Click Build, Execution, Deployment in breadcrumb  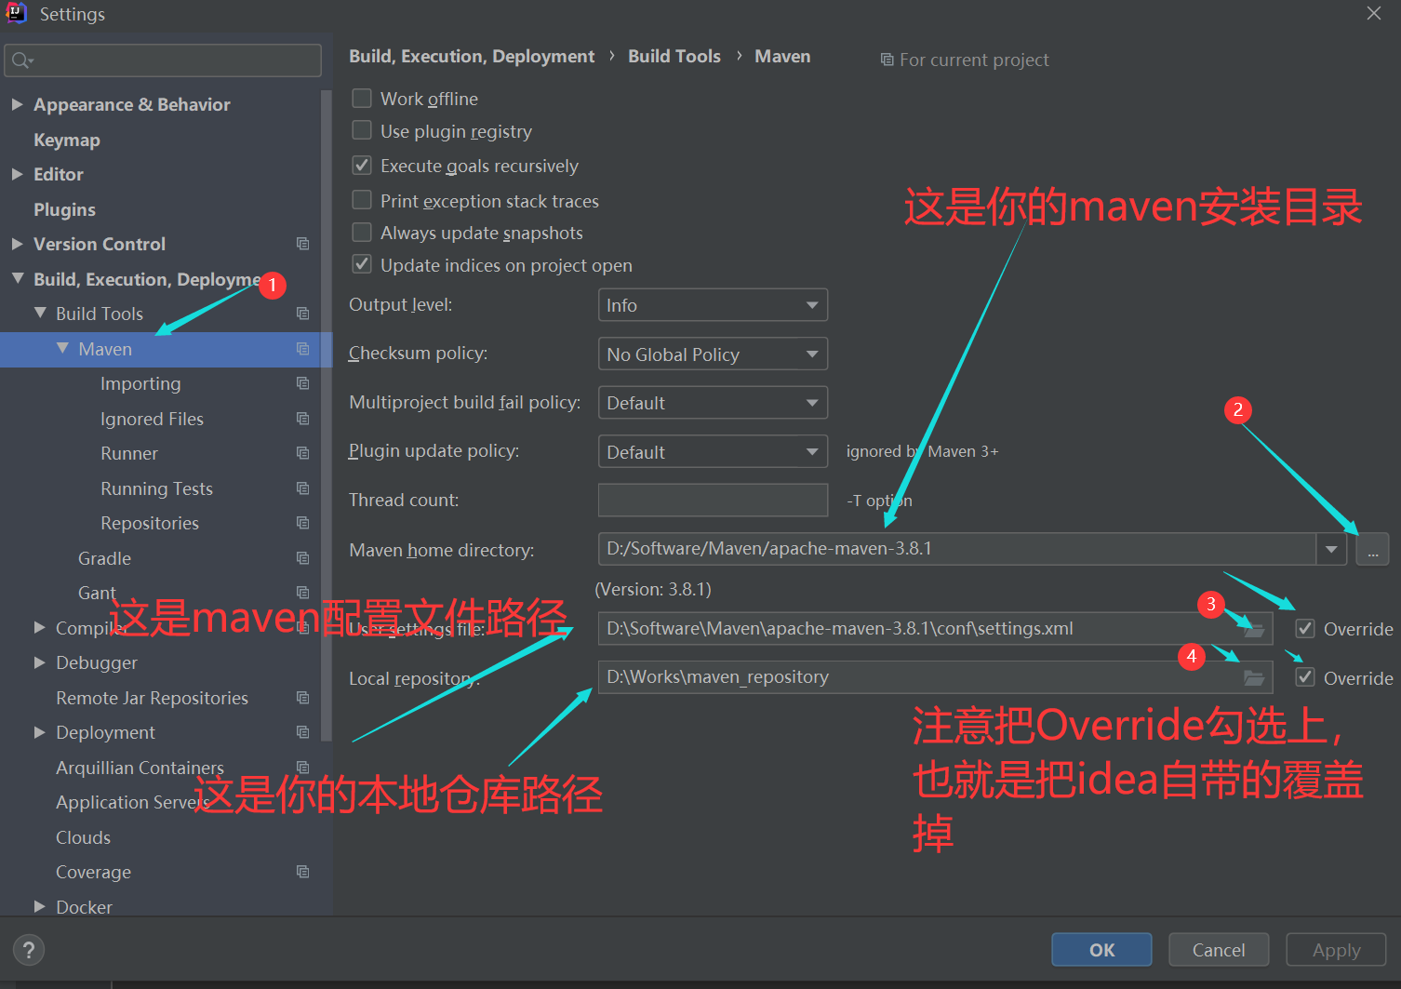(472, 56)
